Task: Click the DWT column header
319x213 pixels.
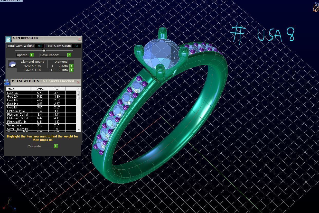Action: click(57, 89)
